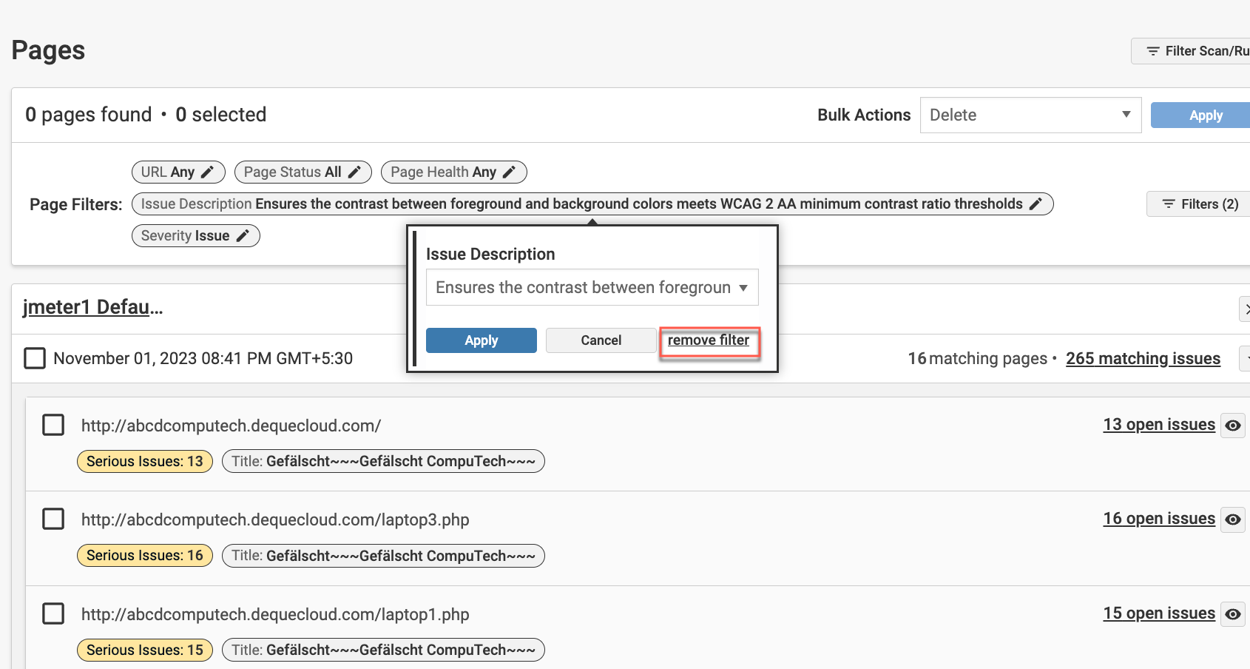Viewport: 1250px width, 669px height.
Task: Cancel the Issue Description filter popup
Action: click(601, 340)
